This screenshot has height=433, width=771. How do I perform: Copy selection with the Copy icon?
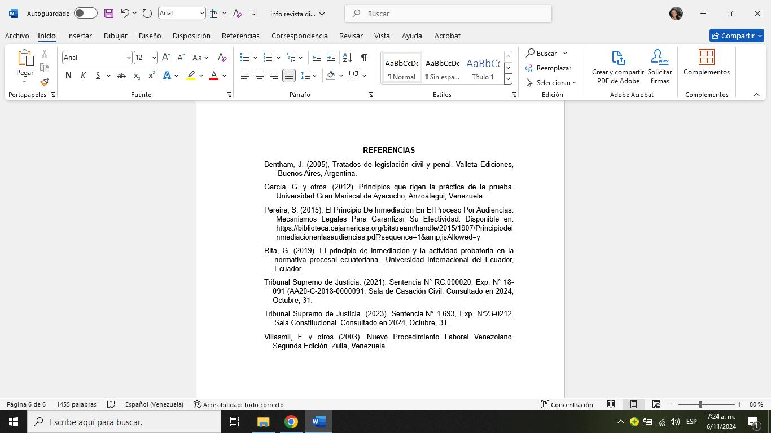click(x=45, y=68)
